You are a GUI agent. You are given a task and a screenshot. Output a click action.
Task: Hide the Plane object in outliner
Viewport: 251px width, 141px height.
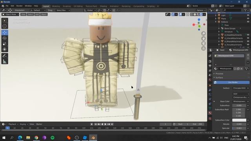tap(248, 18)
